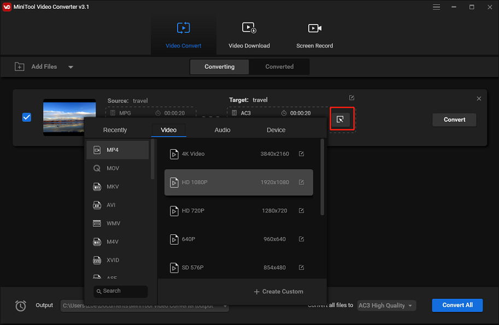Remove the travel file from list

(x=479, y=98)
